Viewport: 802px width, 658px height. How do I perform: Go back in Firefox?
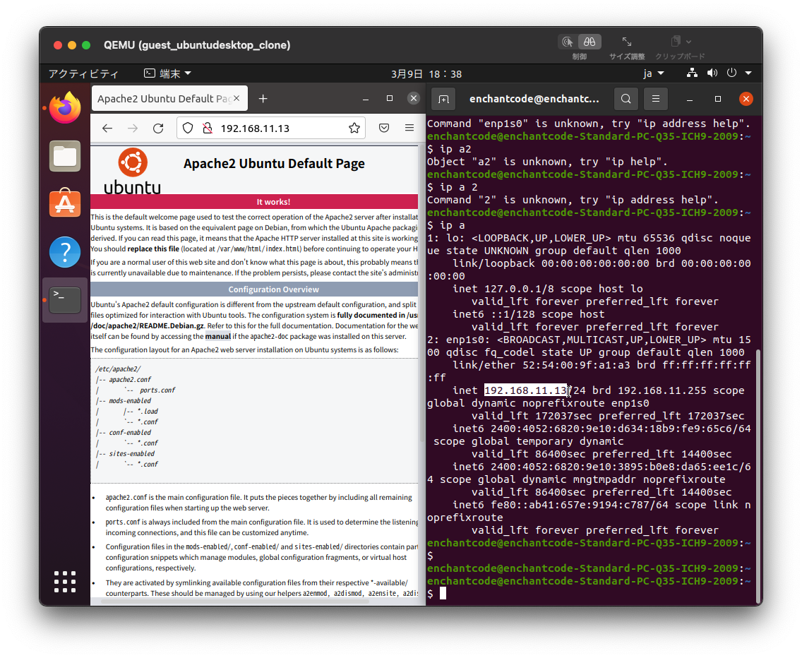107,128
